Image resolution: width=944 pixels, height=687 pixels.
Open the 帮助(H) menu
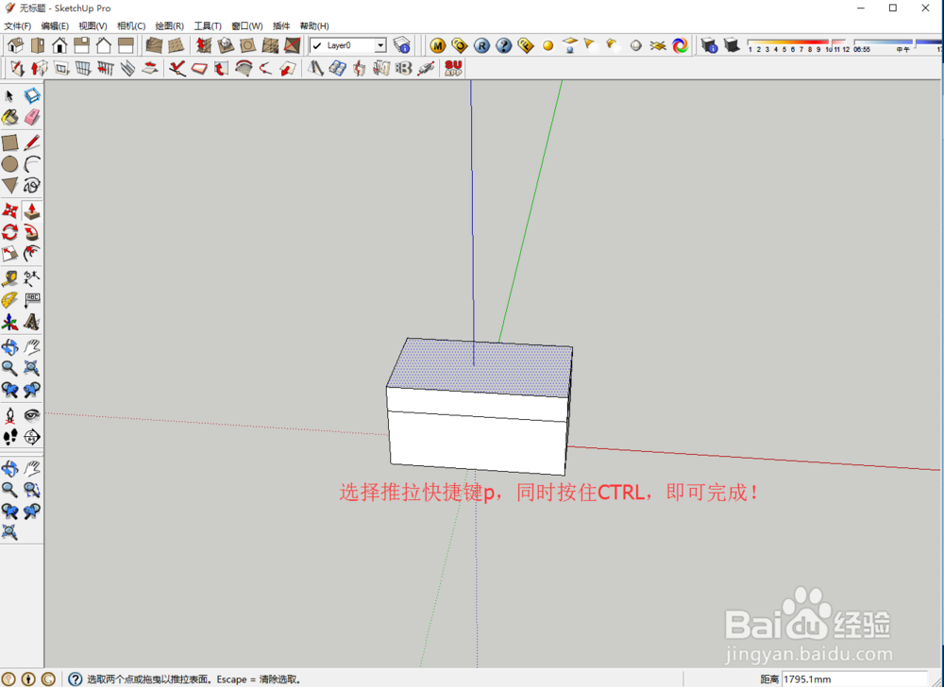314,25
